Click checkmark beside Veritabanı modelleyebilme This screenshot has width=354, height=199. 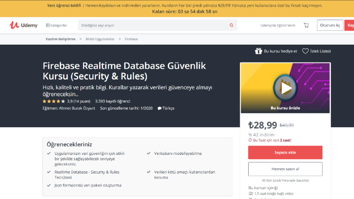(x=148, y=153)
